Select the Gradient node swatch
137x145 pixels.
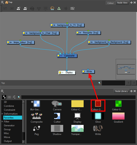118,116
